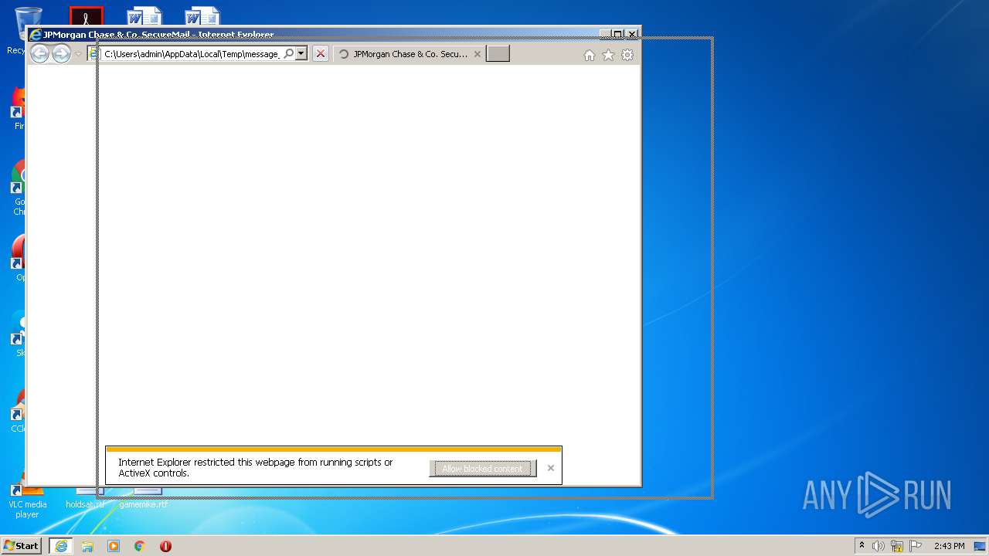Click the Forward arrow in Internet Explorer
The image size is (989, 556).
(x=61, y=53)
